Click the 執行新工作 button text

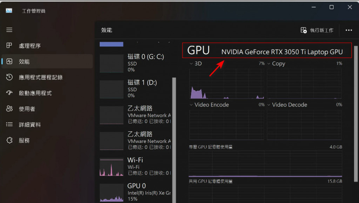(x=322, y=30)
